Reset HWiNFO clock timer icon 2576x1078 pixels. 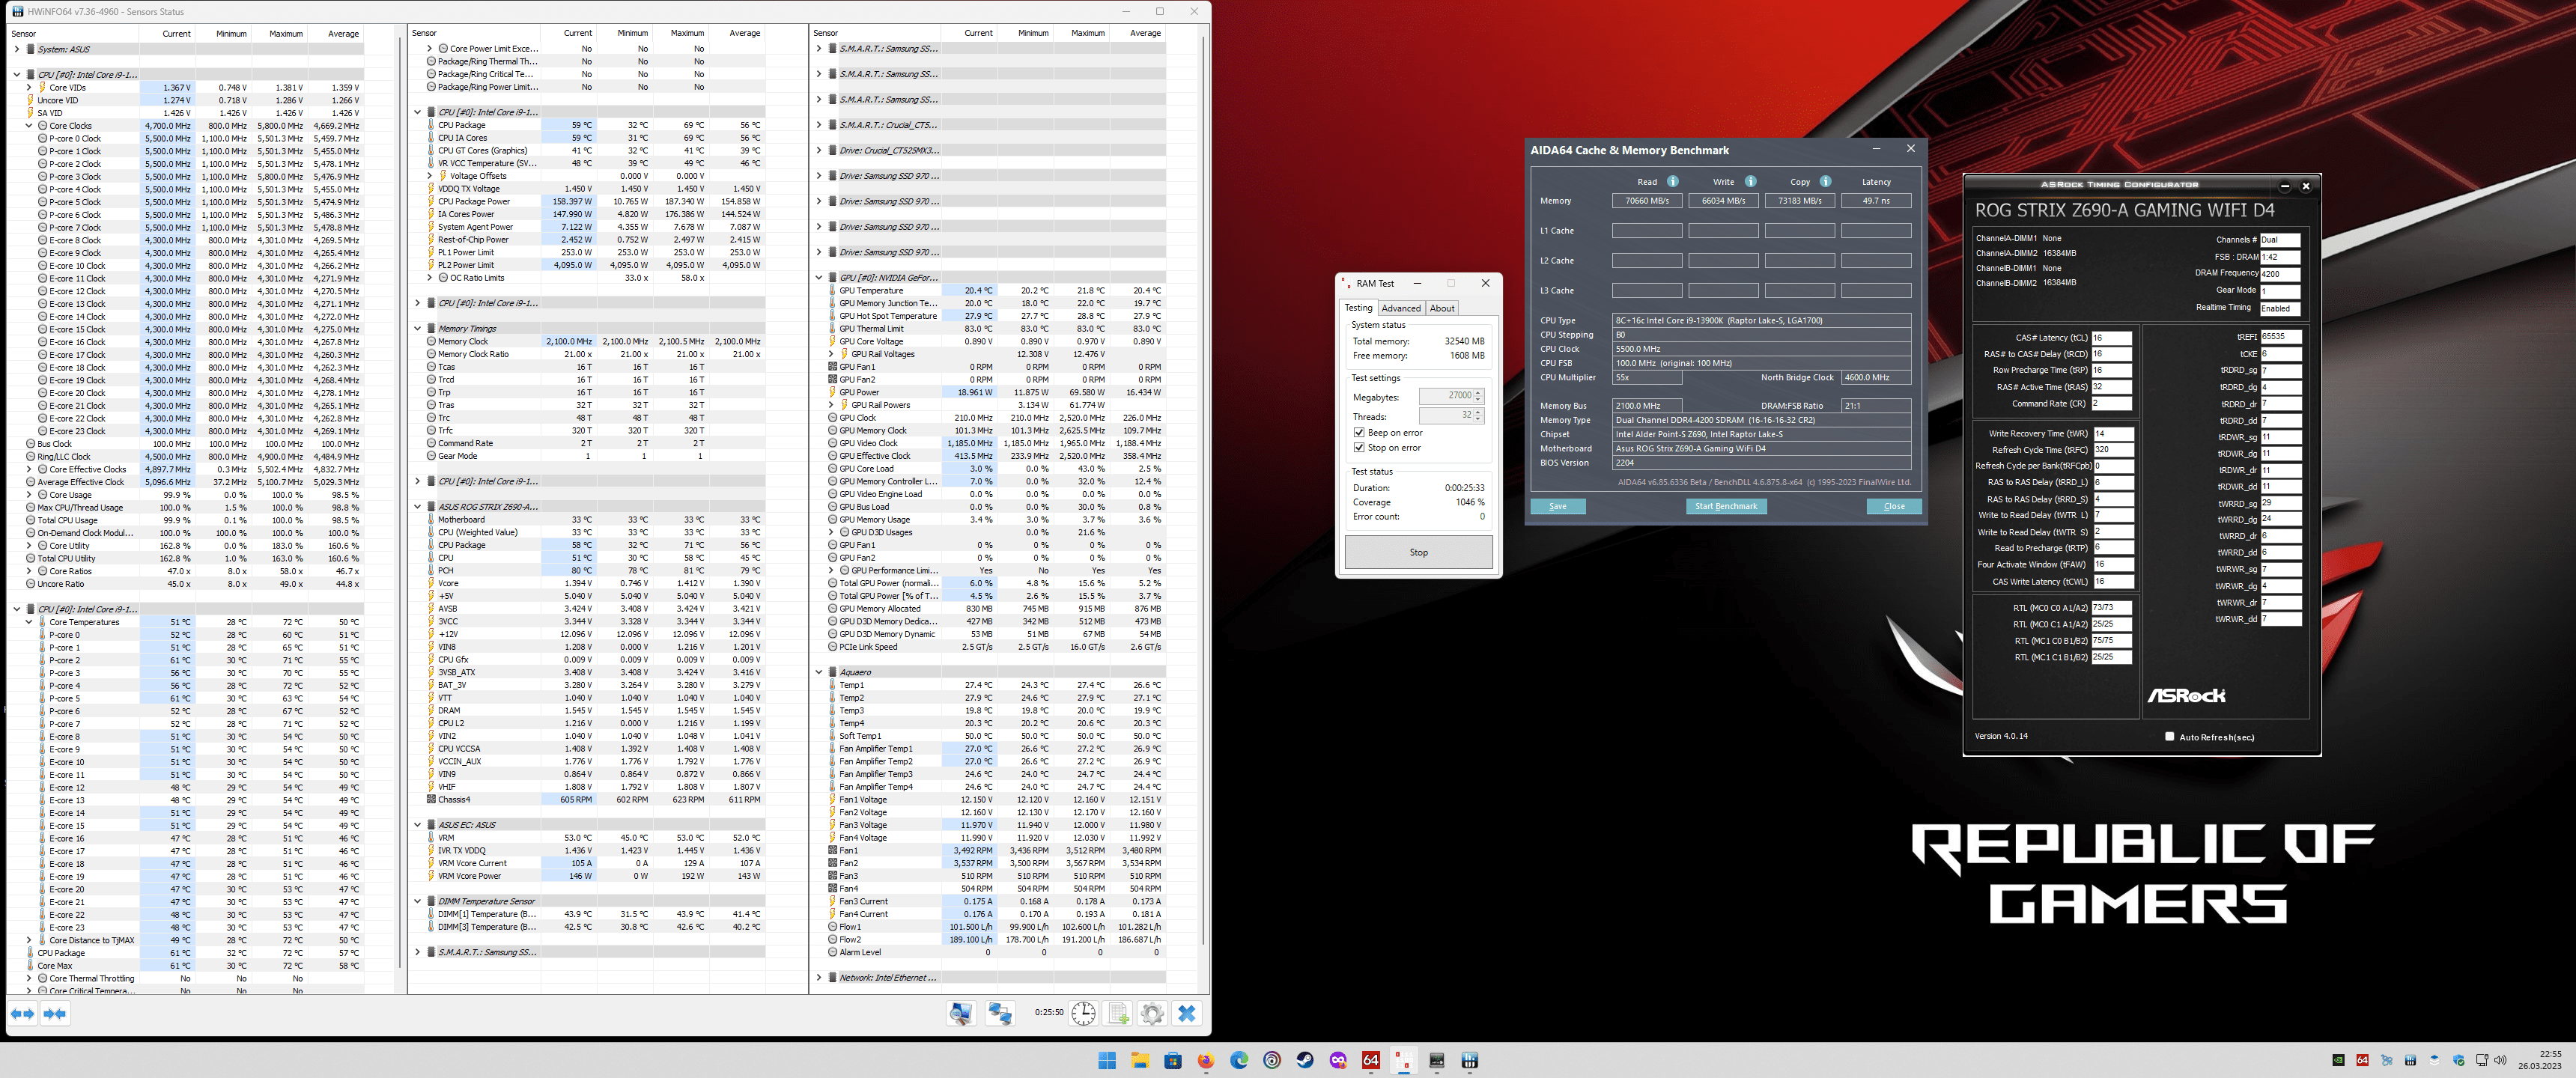[x=1083, y=1013]
